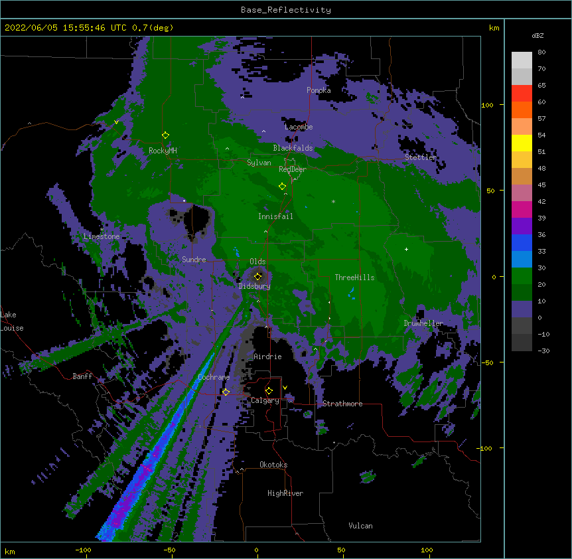Click the km unit label beside the bottom axis
Viewport: 572px width, 559px height.
tap(10, 551)
